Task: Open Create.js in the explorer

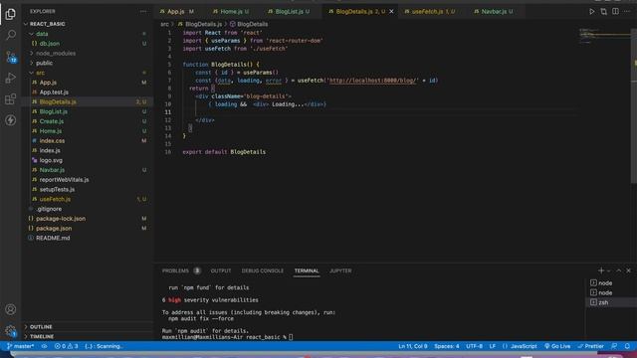Action: 88,121
